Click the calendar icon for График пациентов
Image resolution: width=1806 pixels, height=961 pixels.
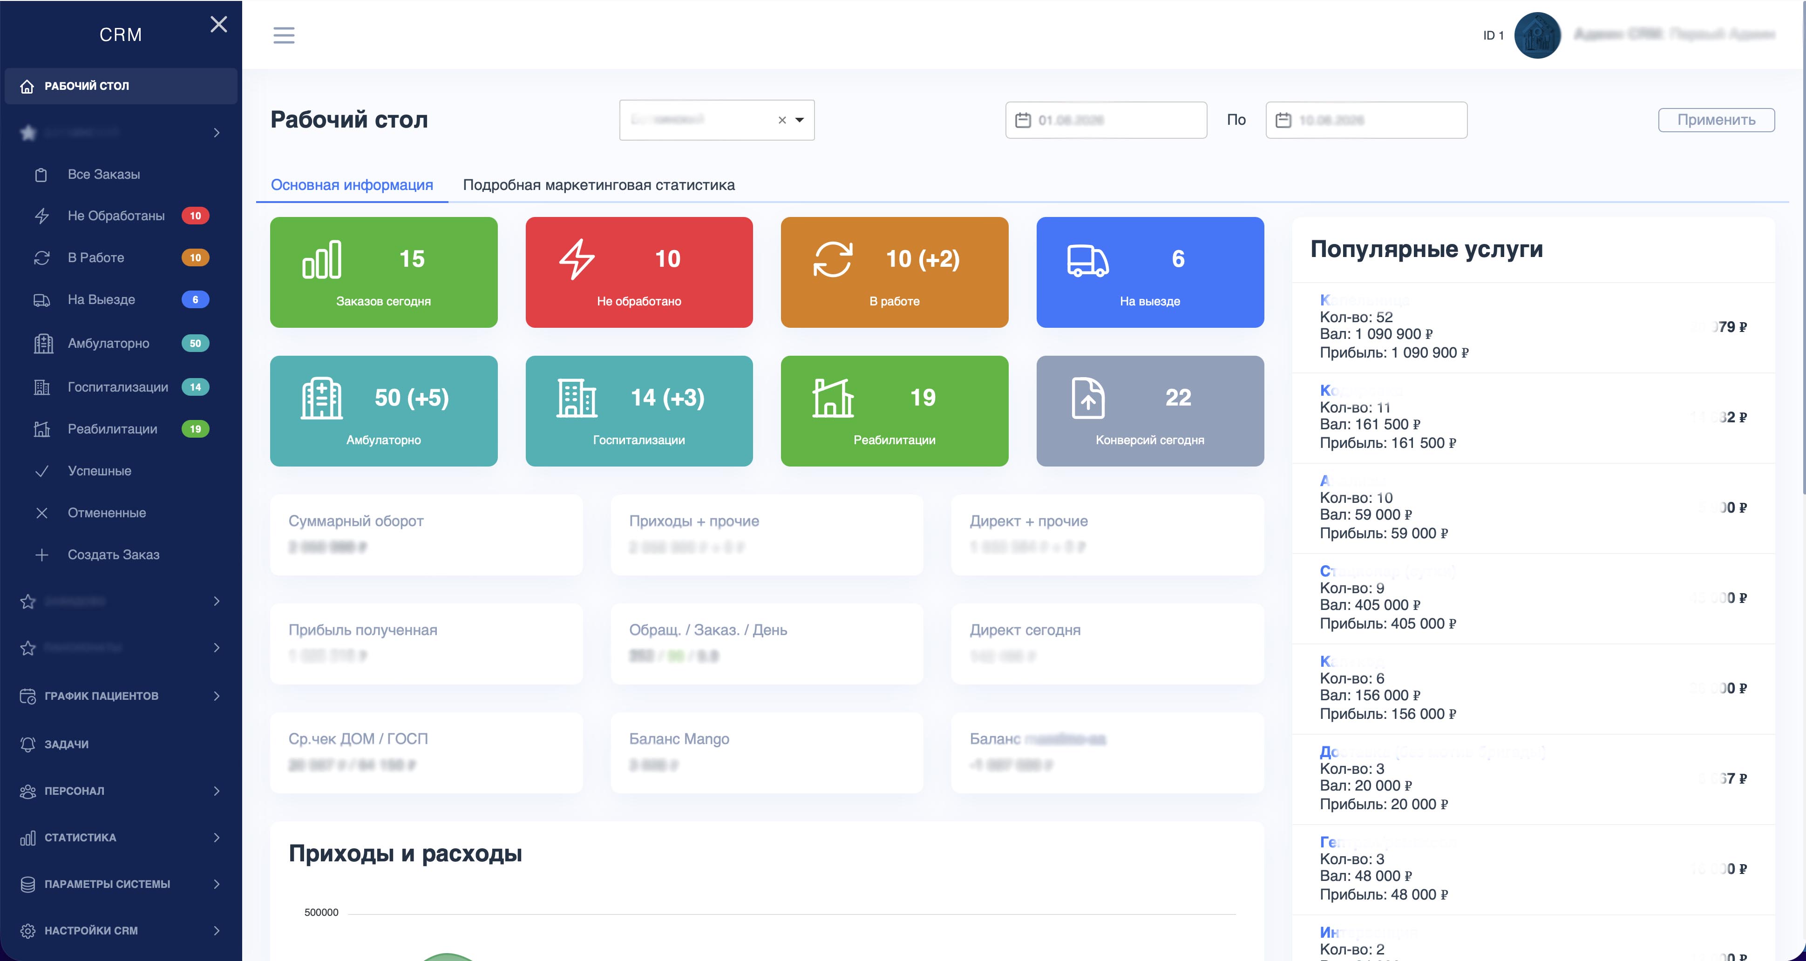(27, 696)
